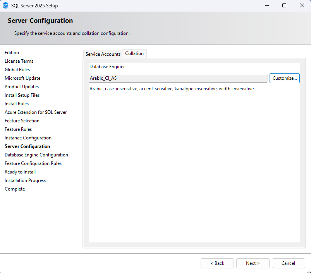Cancel the SQL Server installation
This screenshot has height=273, width=311.
coord(288,263)
